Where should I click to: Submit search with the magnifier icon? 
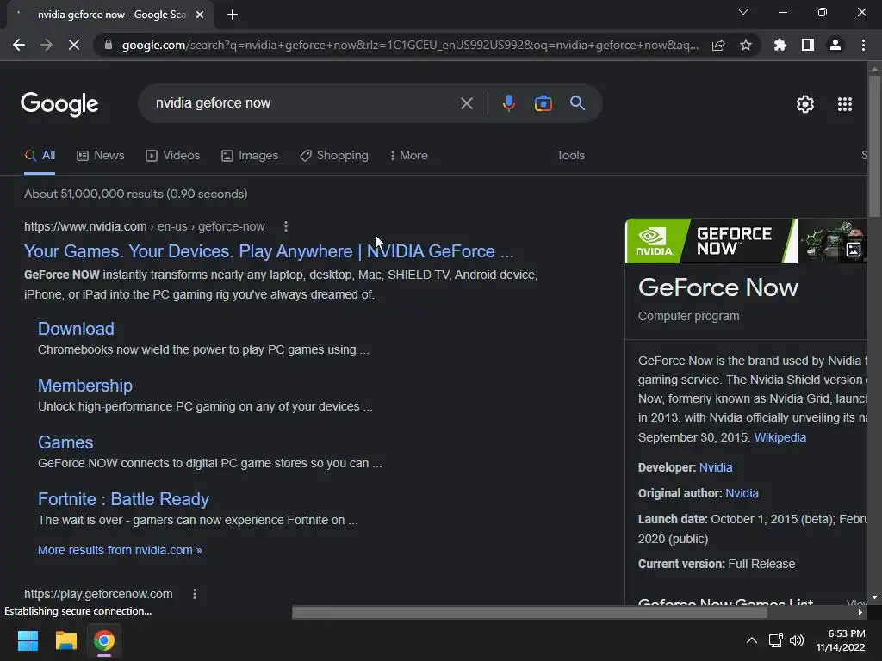click(x=578, y=103)
